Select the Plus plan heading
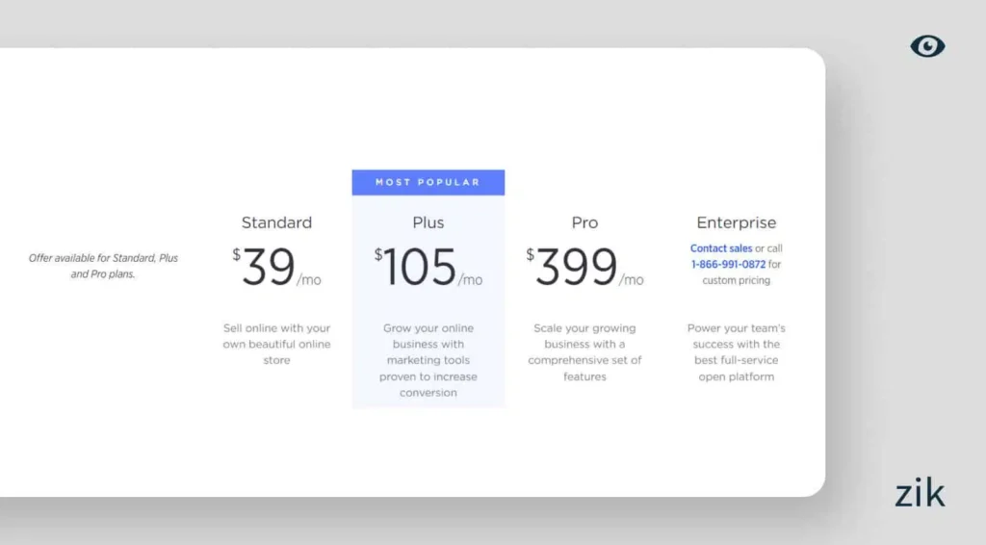986x545 pixels. point(428,222)
